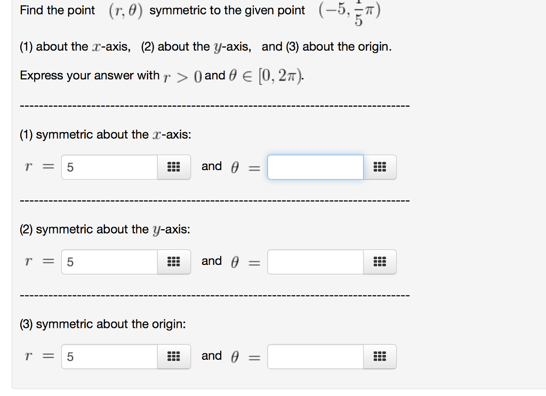Click the keypad icon in the x-axis answer row
This screenshot has width=546, height=396.
point(173,167)
